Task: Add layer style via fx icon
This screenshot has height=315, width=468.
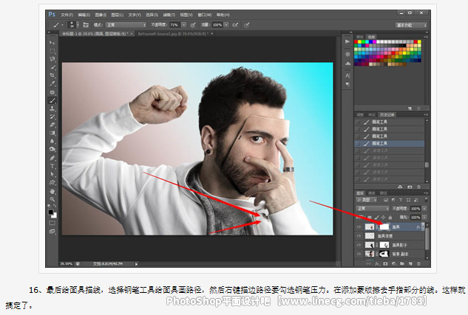Action: [376, 264]
